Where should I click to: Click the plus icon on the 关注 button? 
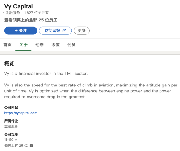pos(16,31)
